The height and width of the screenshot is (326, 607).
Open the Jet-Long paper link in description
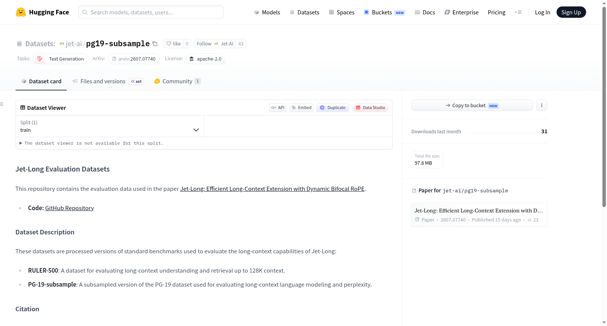tap(272, 189)
